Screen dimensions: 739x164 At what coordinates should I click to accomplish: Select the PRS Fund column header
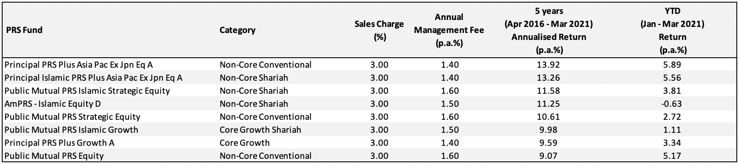pos(24,30)
